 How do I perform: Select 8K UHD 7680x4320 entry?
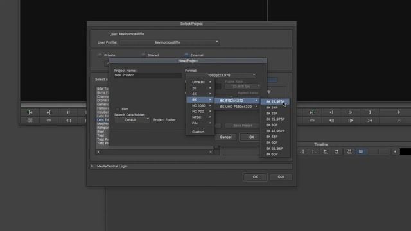pos(237,107)
